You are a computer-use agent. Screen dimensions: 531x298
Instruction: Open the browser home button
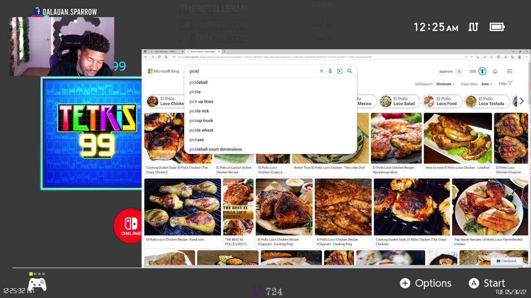[166, 57]
